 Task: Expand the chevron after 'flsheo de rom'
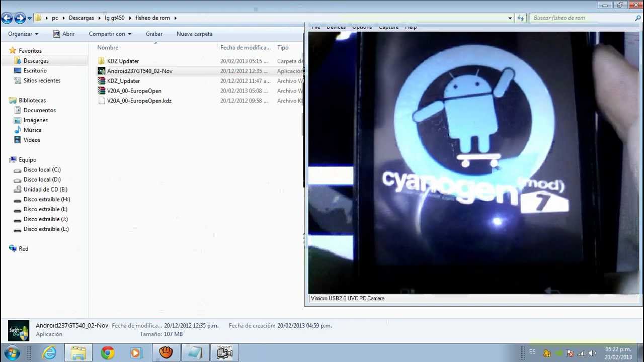pos(176,18)
